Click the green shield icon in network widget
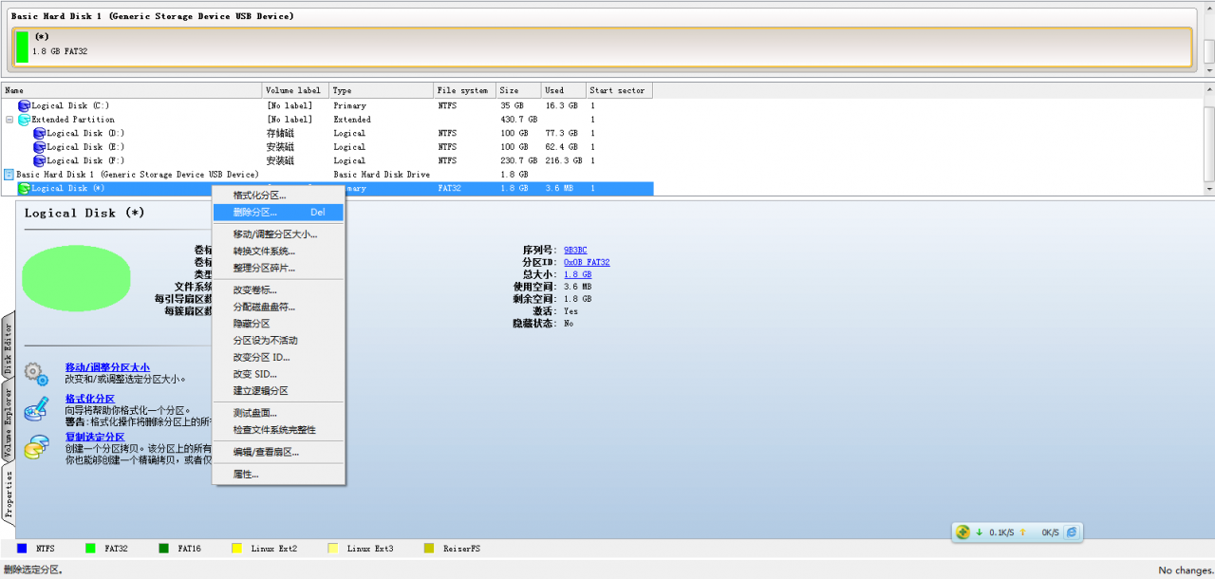Viewport: 1215px width, 579px height. (x=963, y=532)
